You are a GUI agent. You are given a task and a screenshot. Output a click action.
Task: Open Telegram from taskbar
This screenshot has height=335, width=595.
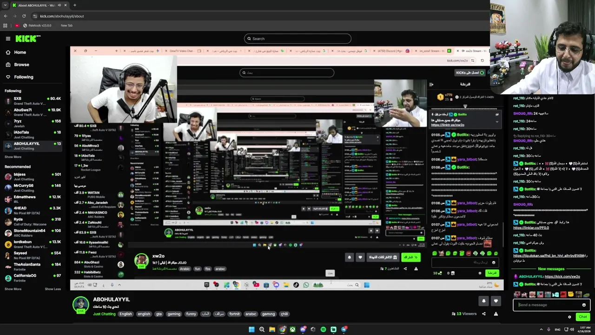point(344,329)
